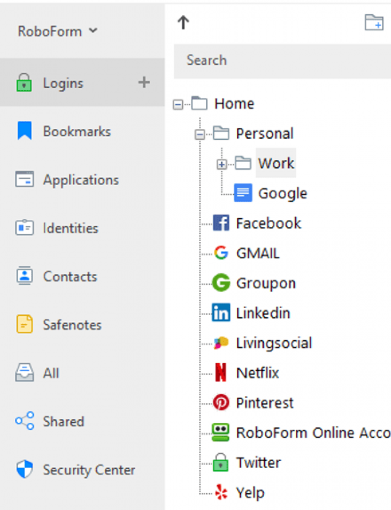Open the RoboForm dropdown menu
The image size is (391, 510).
pos(57,31)
